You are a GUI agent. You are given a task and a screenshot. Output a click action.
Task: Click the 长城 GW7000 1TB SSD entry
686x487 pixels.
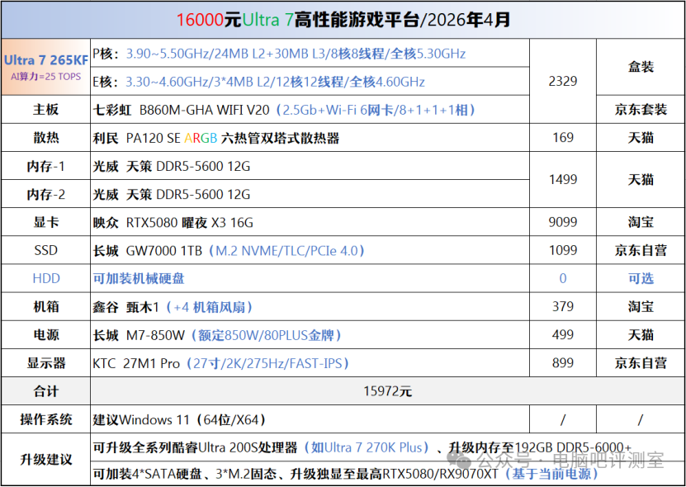click(x=206, y=250)
